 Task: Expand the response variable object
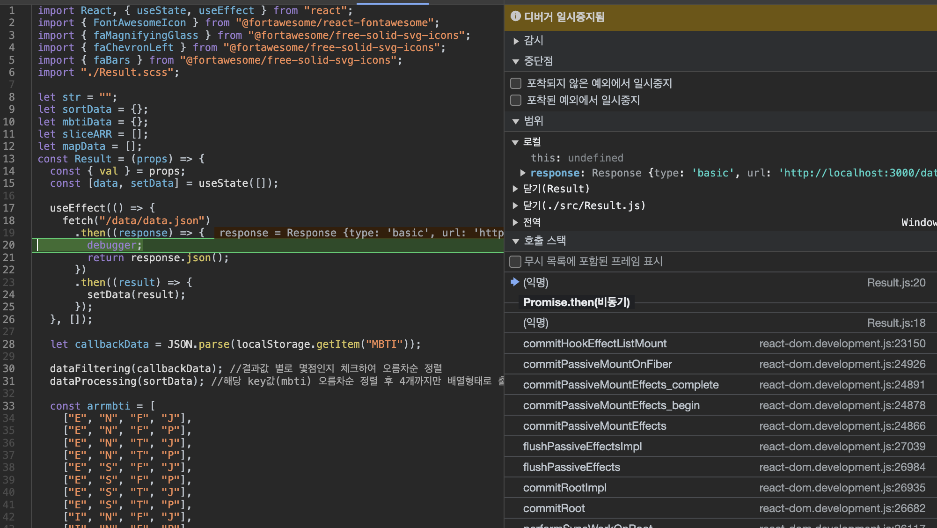pyautogui.click(x=523, y=173)
